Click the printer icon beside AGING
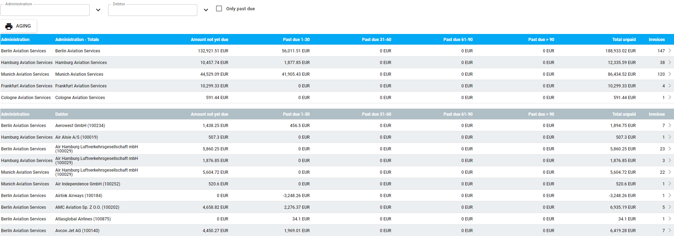Image resolution: width=674 pixels, height=236 pixels. click(9, 26)
